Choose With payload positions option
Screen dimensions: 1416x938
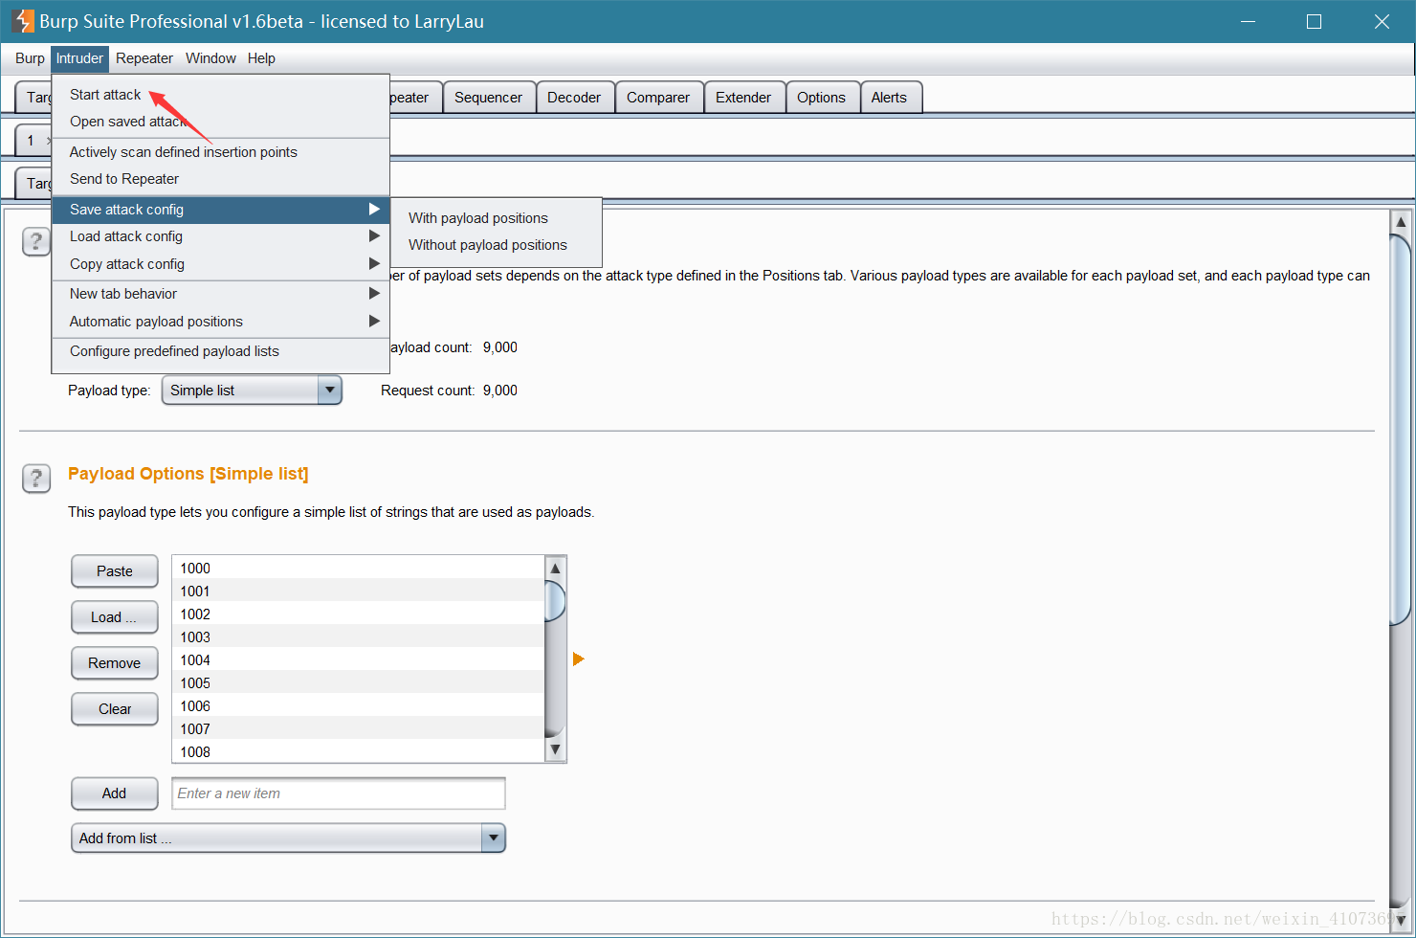tap(496, 218)
